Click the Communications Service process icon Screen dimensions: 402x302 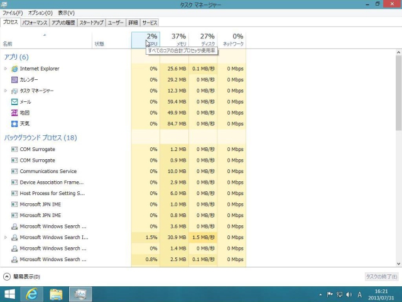point(14,171)
